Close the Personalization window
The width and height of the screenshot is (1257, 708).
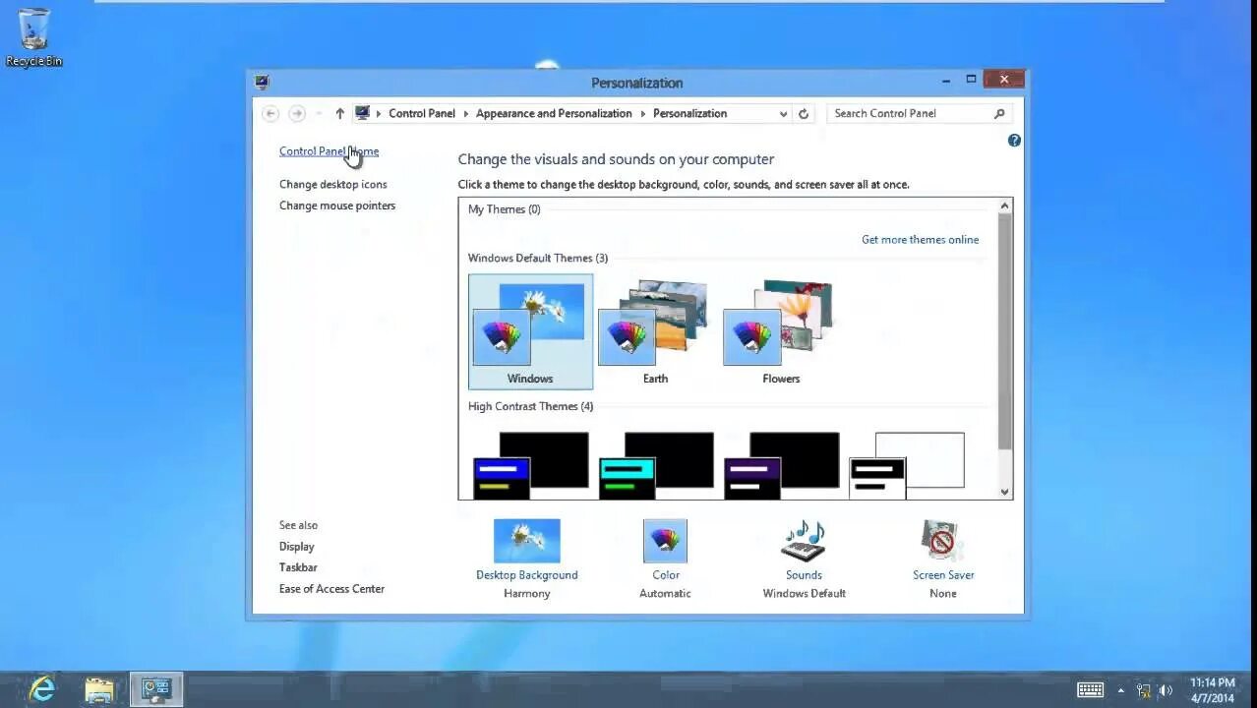(1003, 80)
